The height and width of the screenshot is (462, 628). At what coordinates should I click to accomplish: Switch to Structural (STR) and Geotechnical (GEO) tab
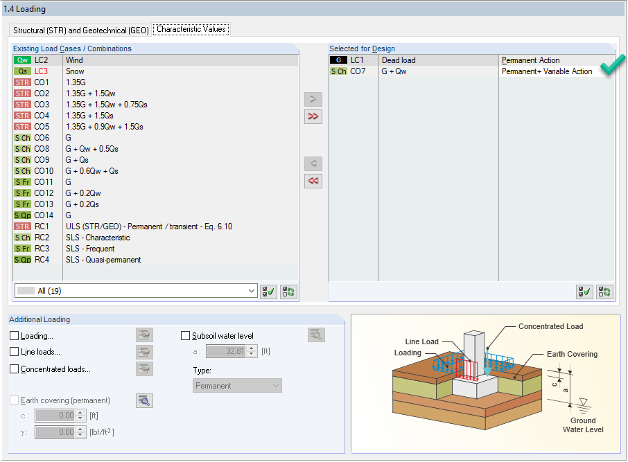click(x=78, y=30)
